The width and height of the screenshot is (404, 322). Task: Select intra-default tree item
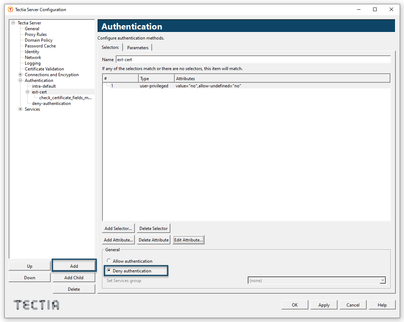pos(44,86)
